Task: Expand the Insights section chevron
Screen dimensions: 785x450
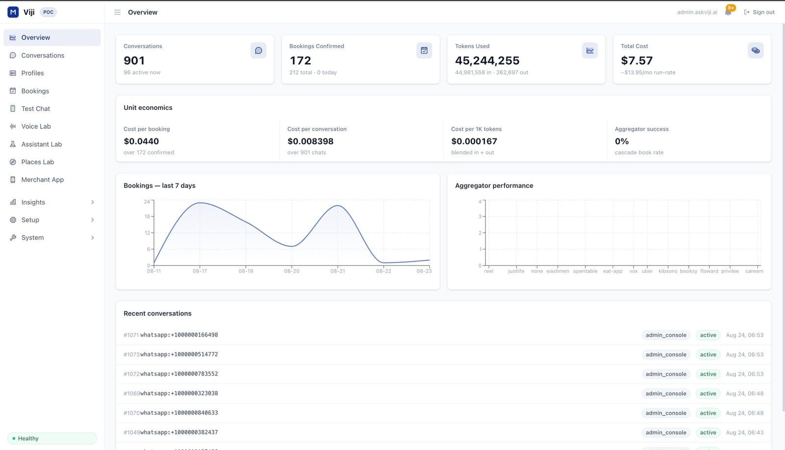Action: coord(92,202)
